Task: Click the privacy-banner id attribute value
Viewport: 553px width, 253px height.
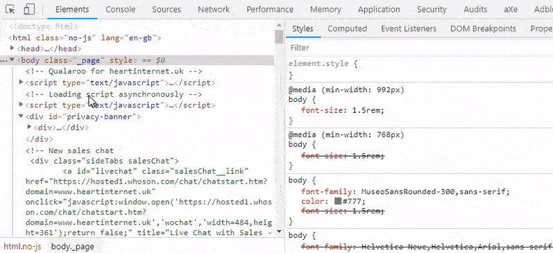Action: pos(99,116)
